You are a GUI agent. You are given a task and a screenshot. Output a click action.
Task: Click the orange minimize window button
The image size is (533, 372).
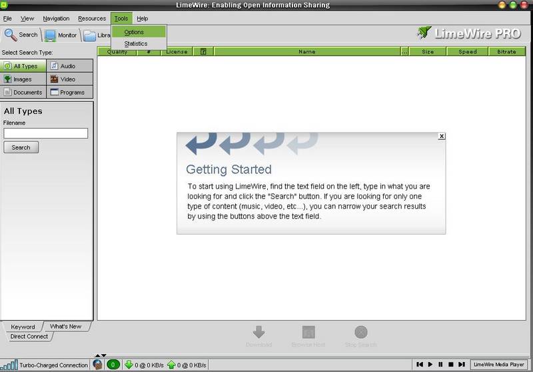[x=502, y=5]
